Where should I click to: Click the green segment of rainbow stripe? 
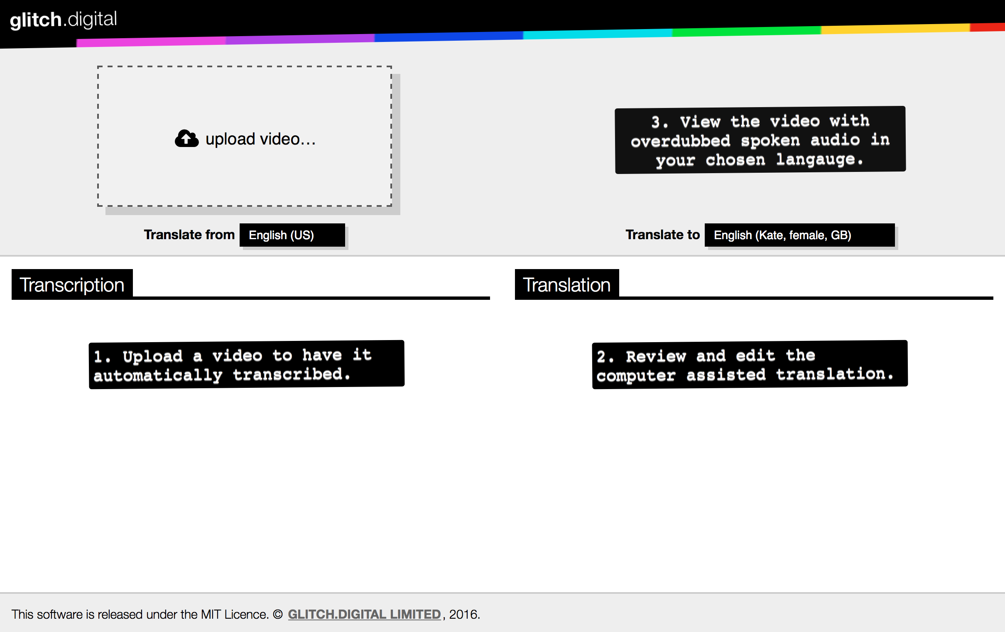point(746,31)
